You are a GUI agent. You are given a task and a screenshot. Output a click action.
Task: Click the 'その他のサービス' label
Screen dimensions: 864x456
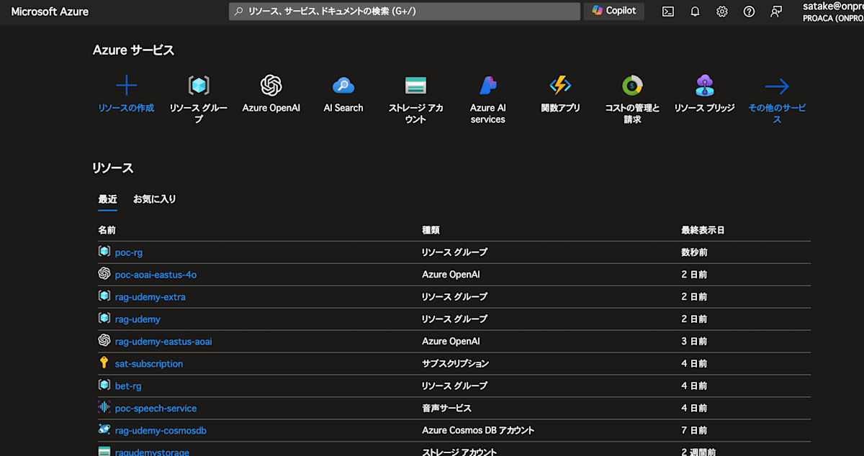click(777, 114)
